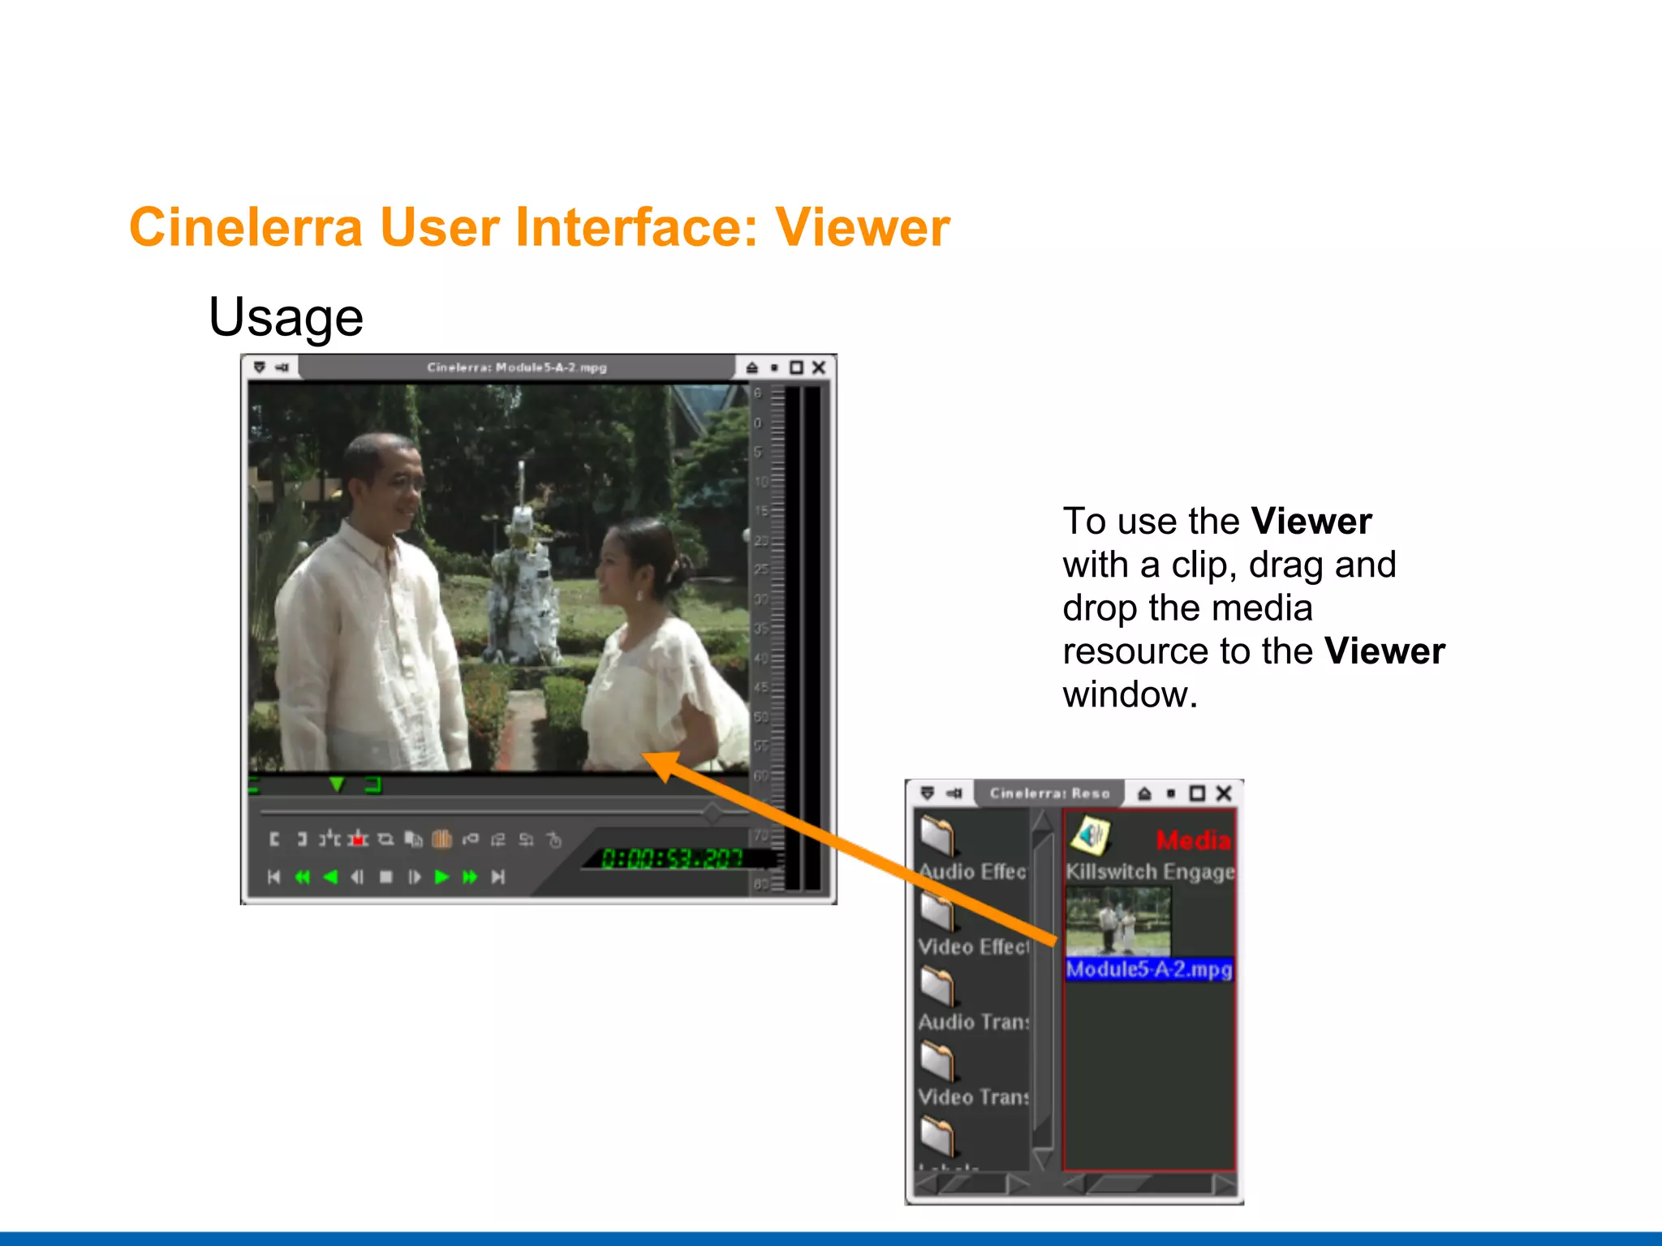
Task: Click the Viewer position slider diamond handle
Action: pos(713,811)
